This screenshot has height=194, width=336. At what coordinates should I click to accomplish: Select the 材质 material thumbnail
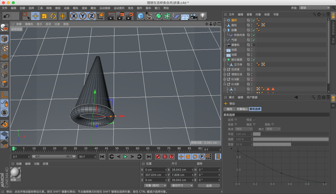click(x=15, y=174)
